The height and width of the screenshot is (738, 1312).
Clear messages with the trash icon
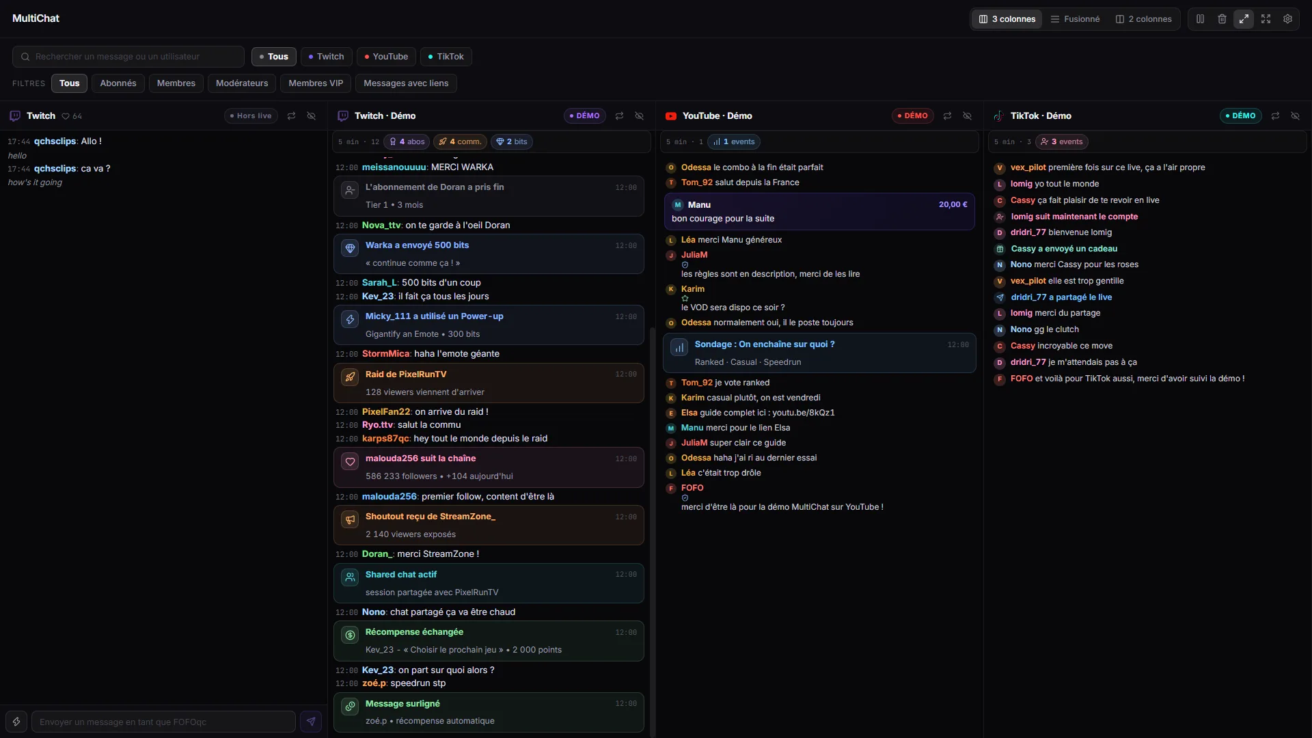(1222, 19)
